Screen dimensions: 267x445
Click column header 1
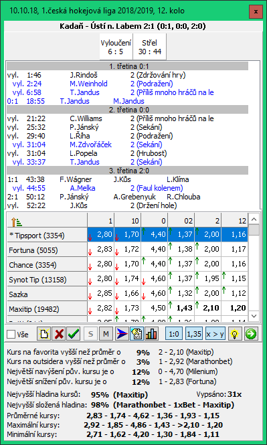tap(100, 220)
